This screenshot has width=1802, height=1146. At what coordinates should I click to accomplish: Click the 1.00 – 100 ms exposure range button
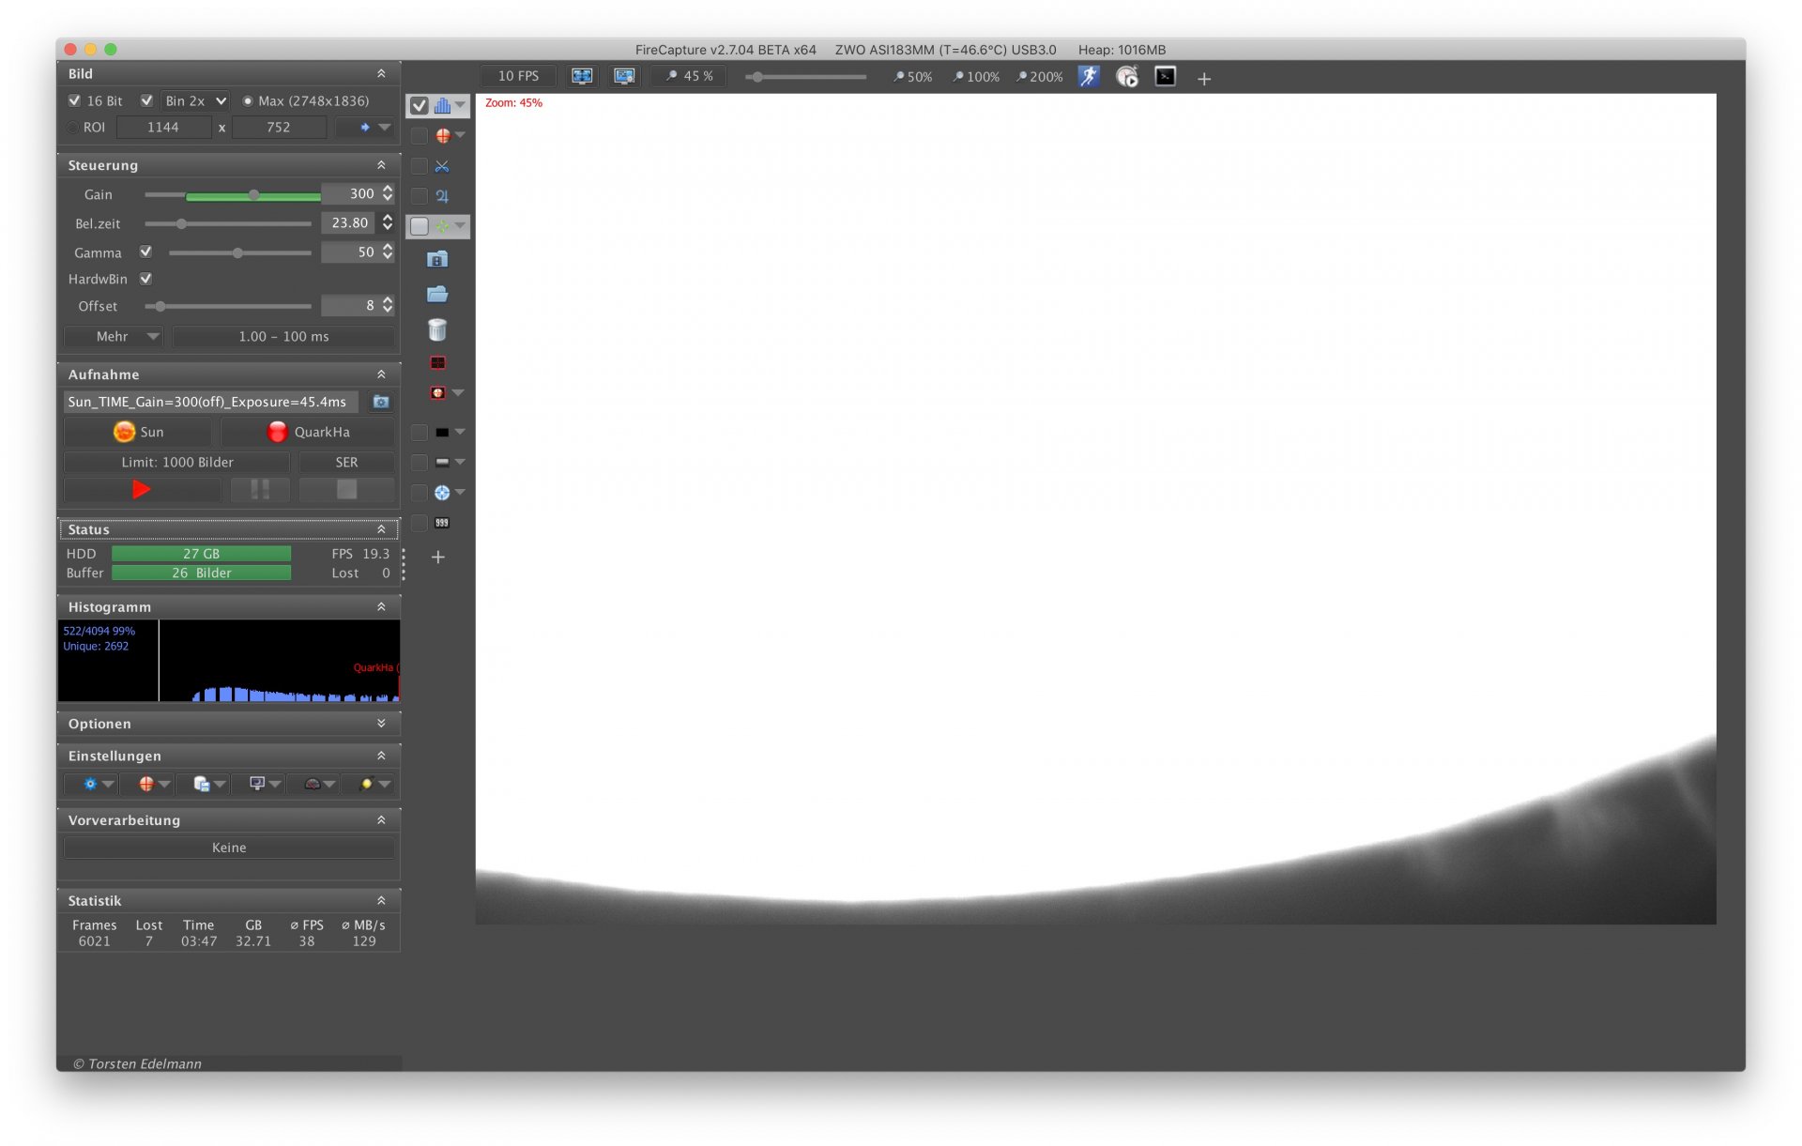pos(283,336)
